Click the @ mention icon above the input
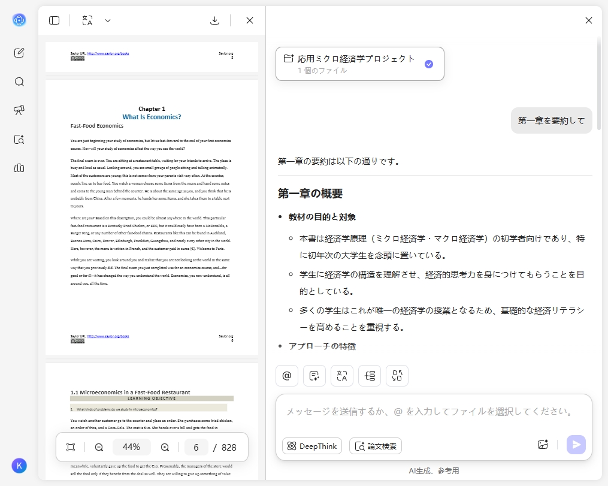This screenshot has width=608, height=486. pyautogui.click(x=286, y=376)
